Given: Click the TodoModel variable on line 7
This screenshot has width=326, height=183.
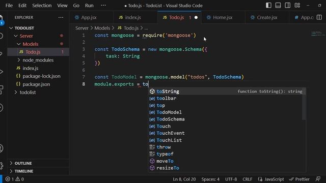Looking at the screenshot, I should click(124, 77).
